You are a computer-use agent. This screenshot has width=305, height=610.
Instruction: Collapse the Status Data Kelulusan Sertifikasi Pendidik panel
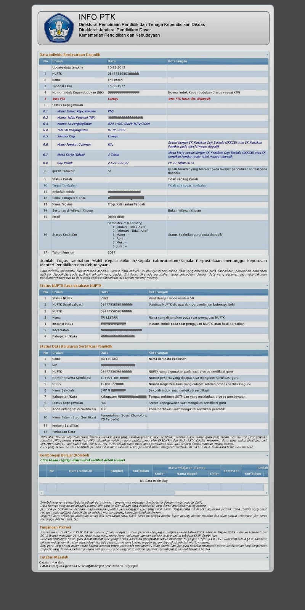(267, 347)
